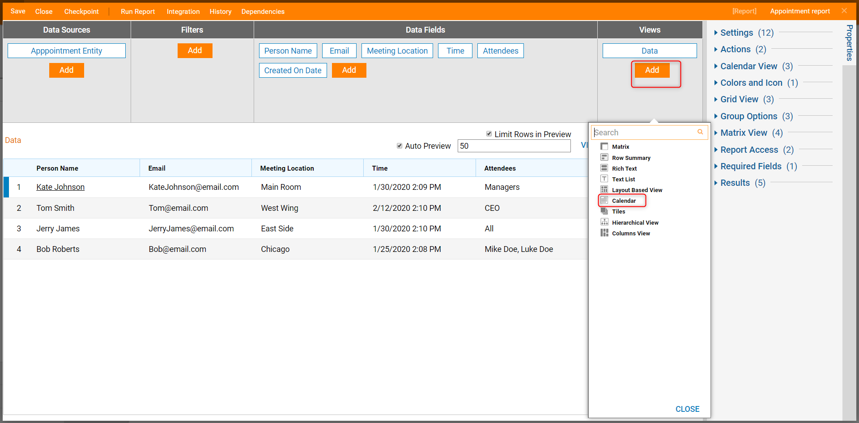
Task: Select the Mike Doe, Luke Doe cell
Action: (519, 249)
